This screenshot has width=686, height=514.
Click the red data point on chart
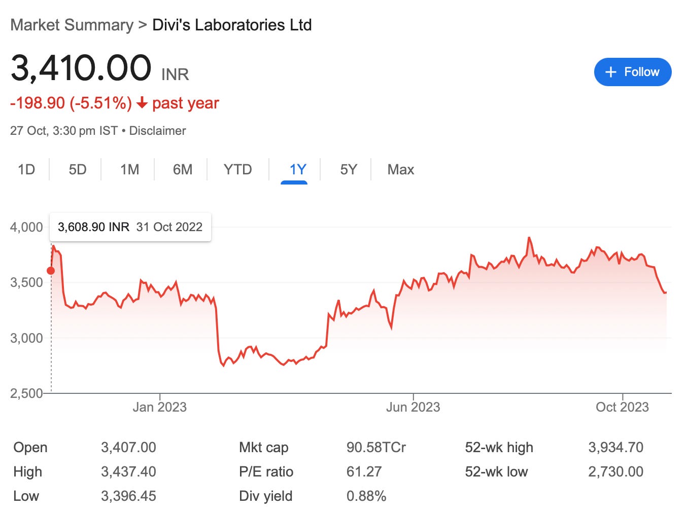tap(51, 271)
